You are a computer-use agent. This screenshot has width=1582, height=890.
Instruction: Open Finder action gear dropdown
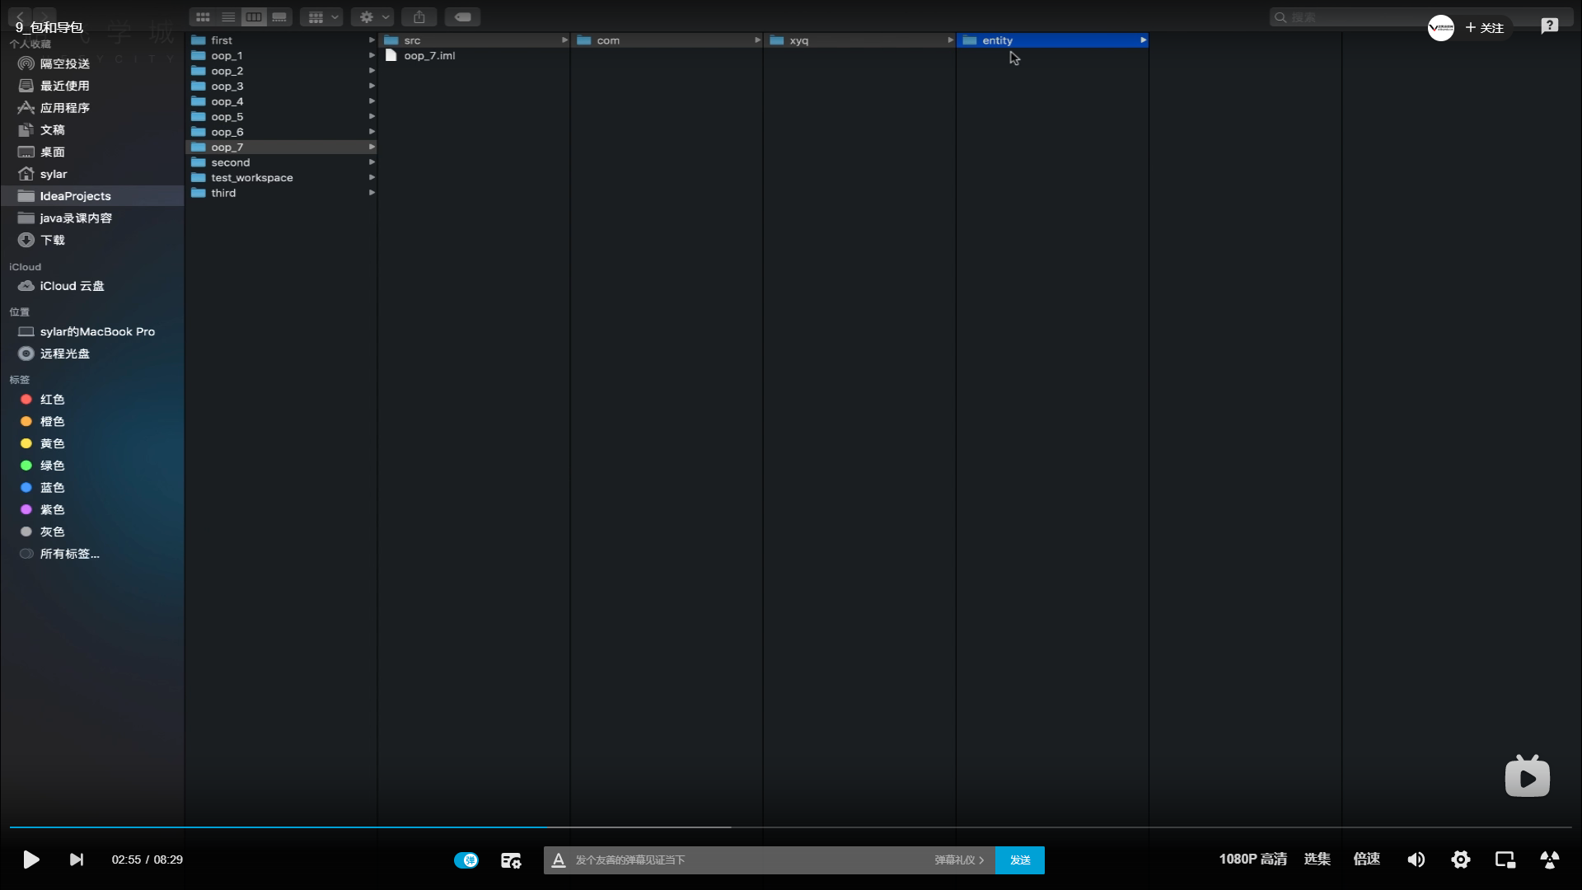coord(372,17)
